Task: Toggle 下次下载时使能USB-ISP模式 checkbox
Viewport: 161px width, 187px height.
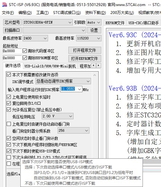Action: (x=9, y=151)
